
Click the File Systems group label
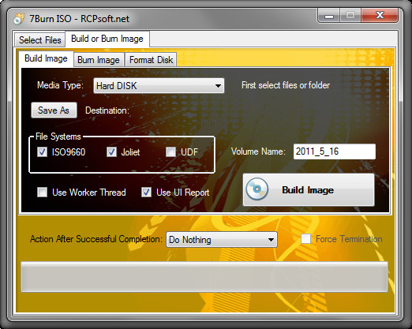click(58, 136)
